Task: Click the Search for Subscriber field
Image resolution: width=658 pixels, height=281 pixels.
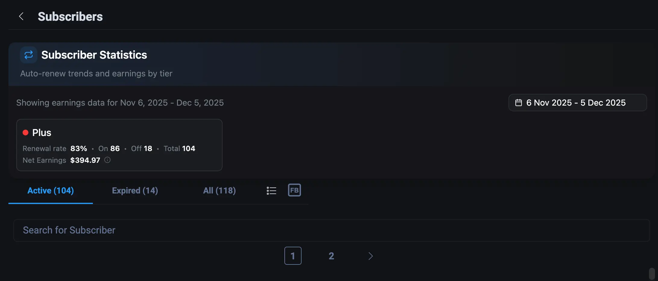Action: [332, 230]
